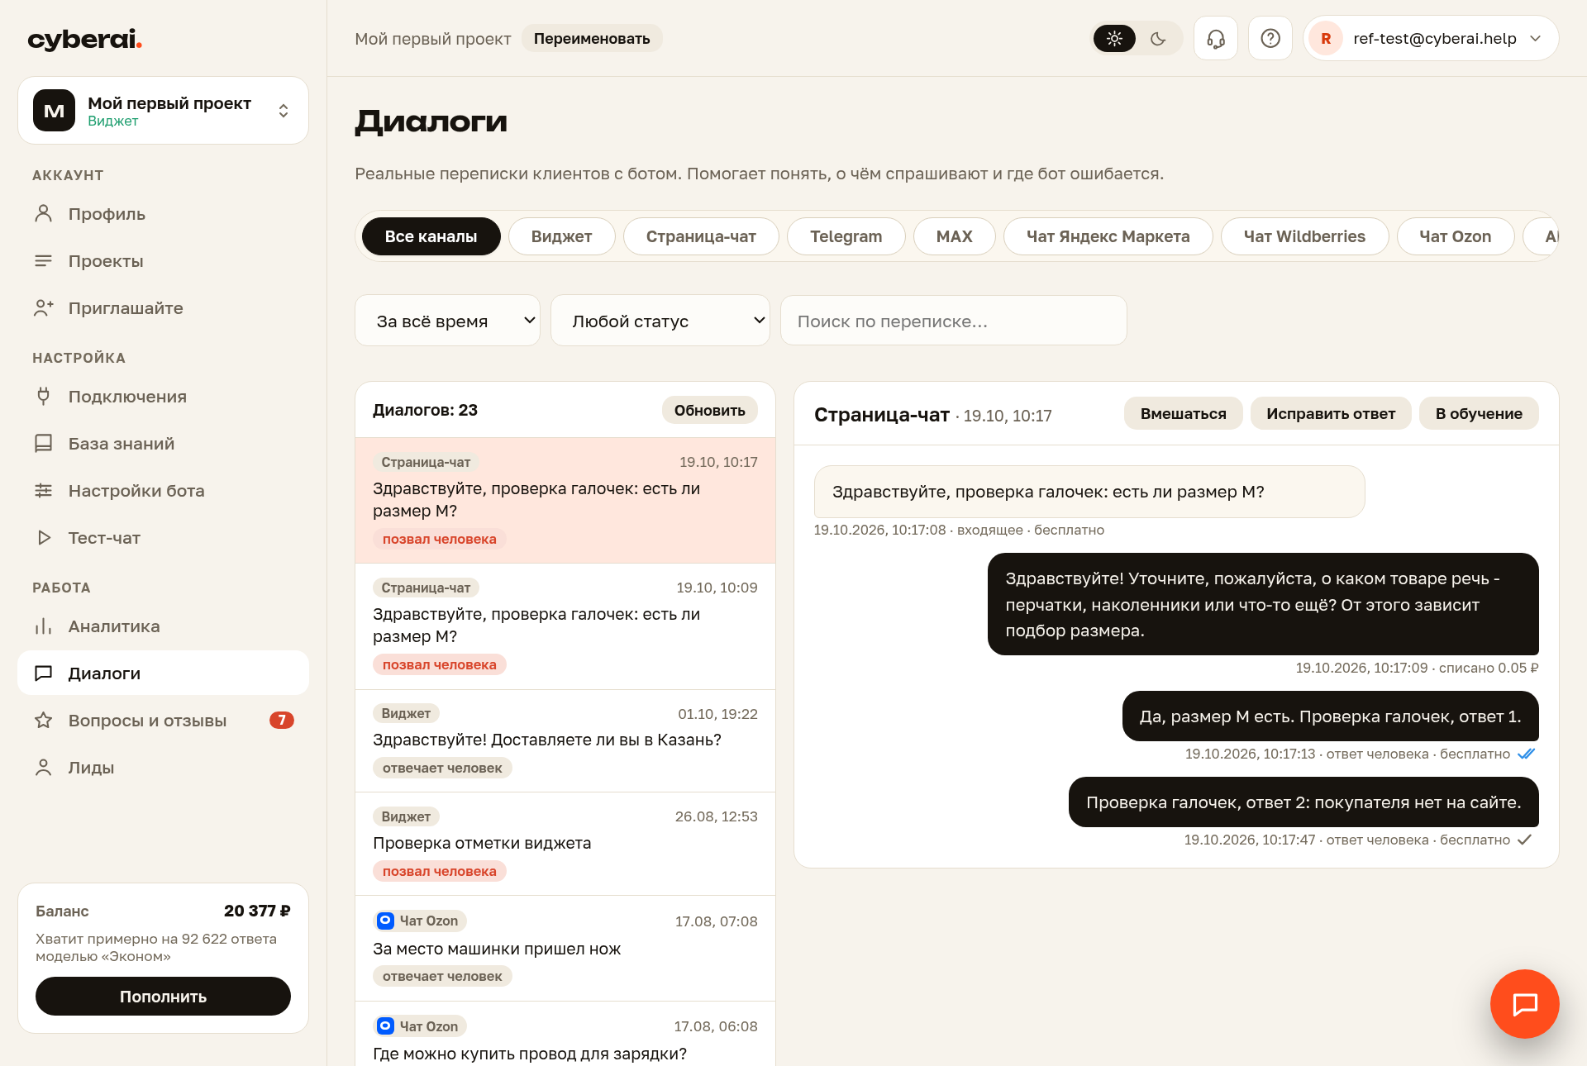
Task: Click the Поиск по переписке search field
Action: point(953,321)
